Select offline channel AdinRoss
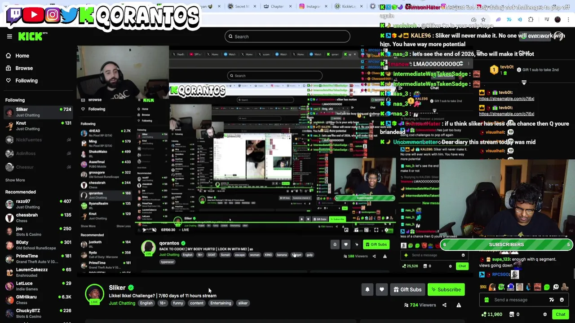 coord(38,153)
